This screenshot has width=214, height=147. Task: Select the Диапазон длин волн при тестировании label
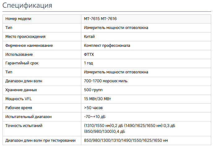41,141
